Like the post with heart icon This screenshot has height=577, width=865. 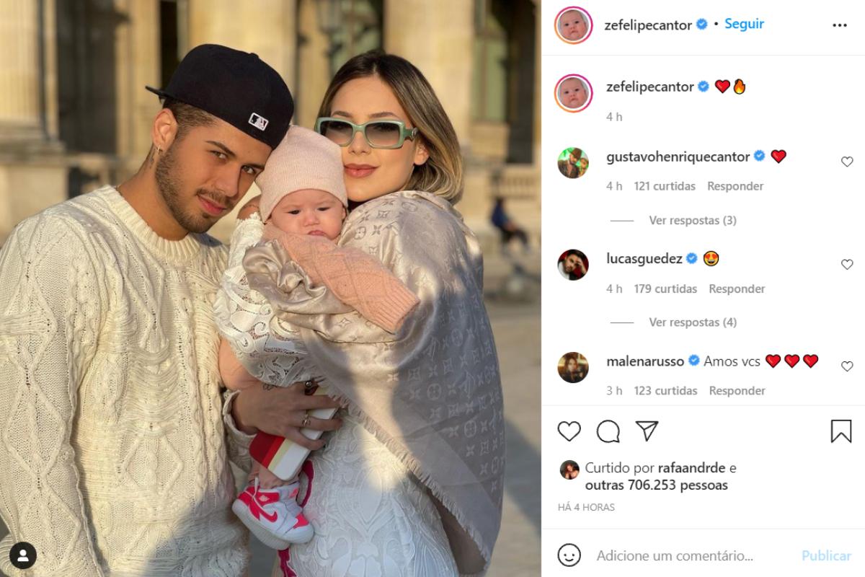[x=569, y=431]
